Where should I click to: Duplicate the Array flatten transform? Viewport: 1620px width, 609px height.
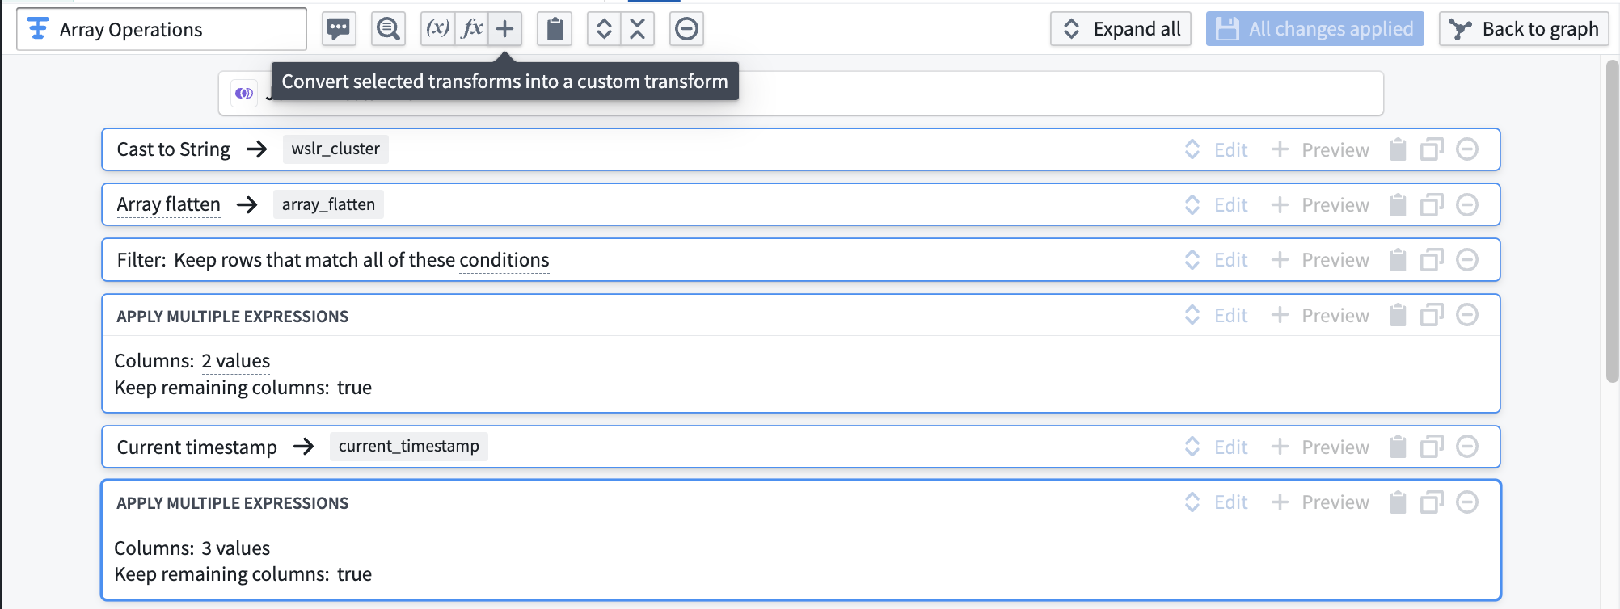(1432, 205)
